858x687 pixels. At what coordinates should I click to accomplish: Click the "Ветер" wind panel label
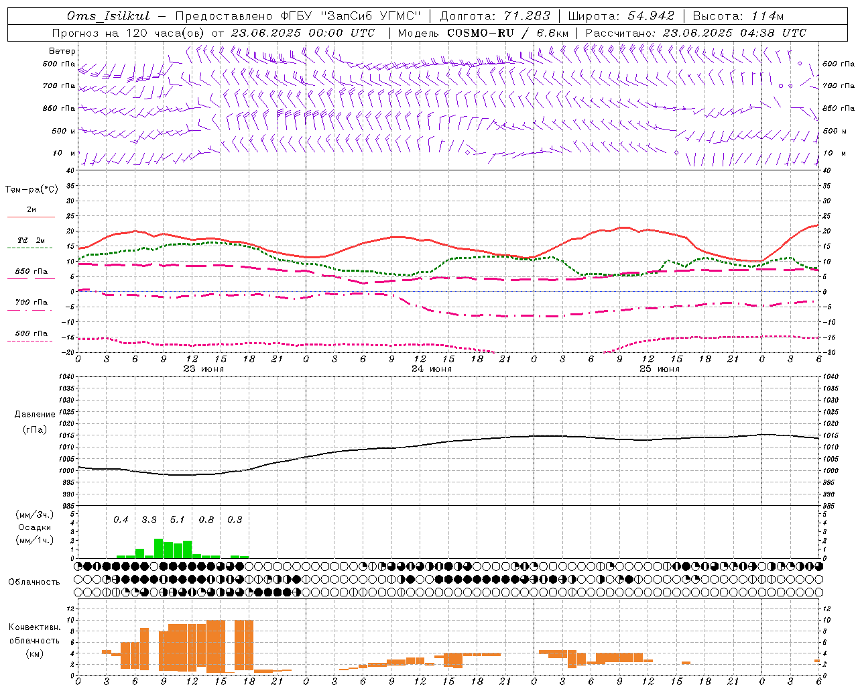62,51
